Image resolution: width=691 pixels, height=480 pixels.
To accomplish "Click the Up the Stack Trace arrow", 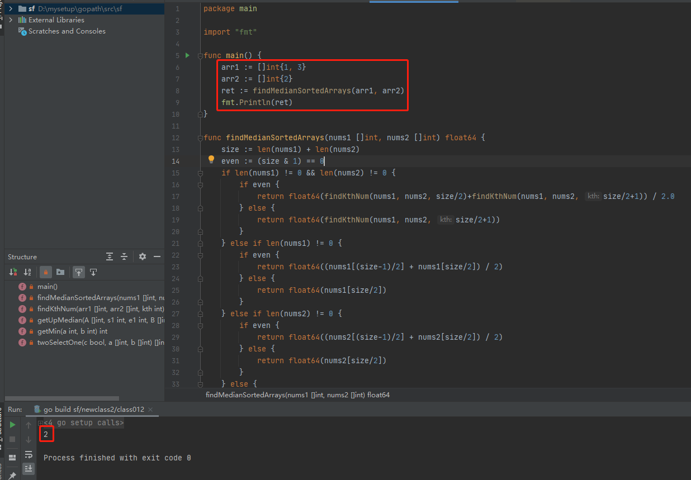I will click(29, 425).
